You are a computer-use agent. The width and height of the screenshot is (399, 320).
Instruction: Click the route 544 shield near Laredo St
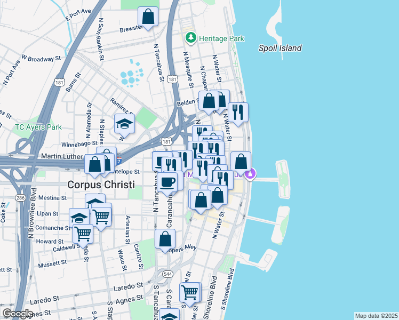pos(167,274)
